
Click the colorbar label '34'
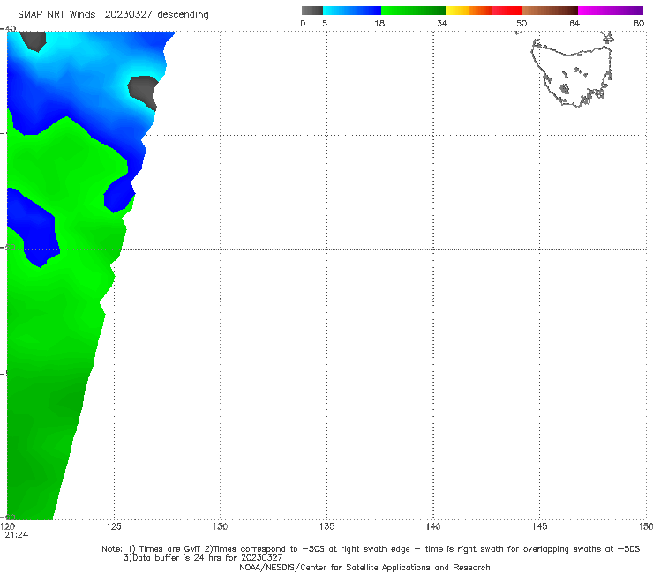442,23
